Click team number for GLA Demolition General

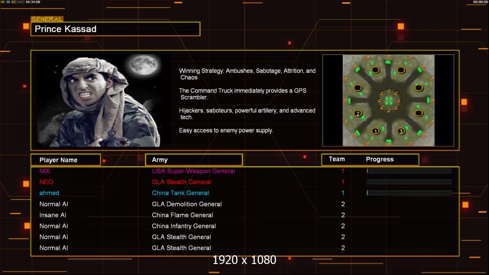tap(343, 204)
